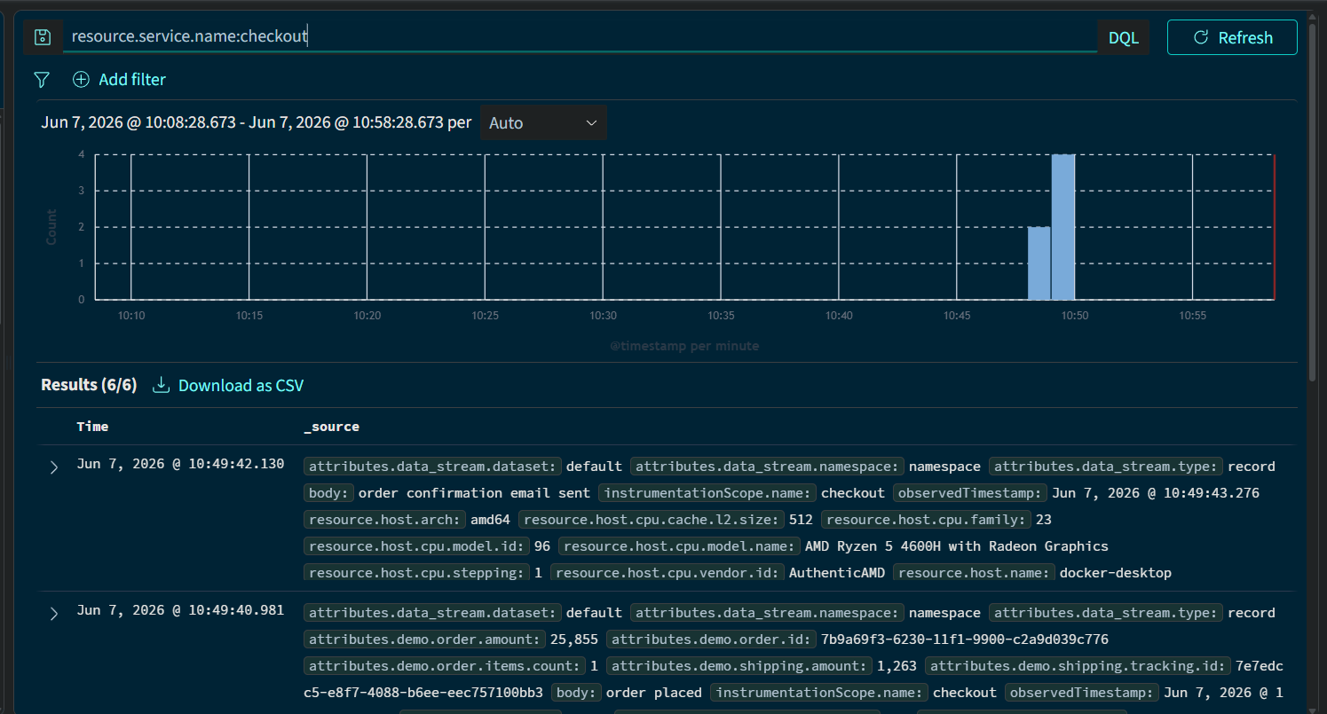Click the resource.host.cpu.cache.l2.size: field tag
Image resolution: width=1327 pixels, height=714 pixels.
(x=652, y=519)
